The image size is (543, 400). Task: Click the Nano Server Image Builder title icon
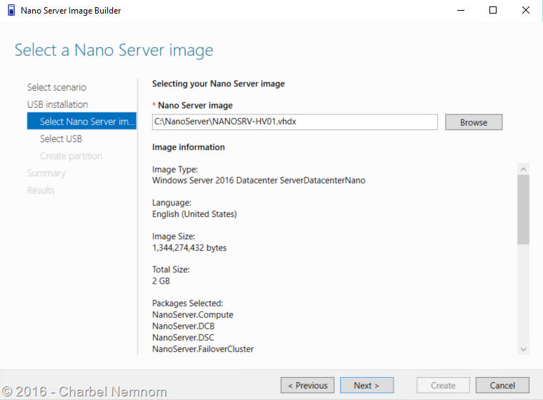tap(11, 11)
